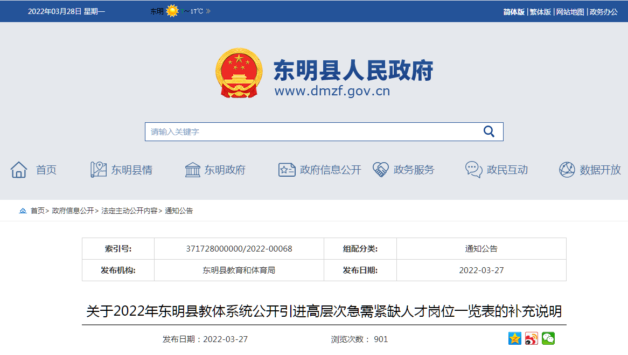Viewport: 628px width, 355px height.
Task: Click the 东明县人民政府 site title
Action: pos(353,71)
